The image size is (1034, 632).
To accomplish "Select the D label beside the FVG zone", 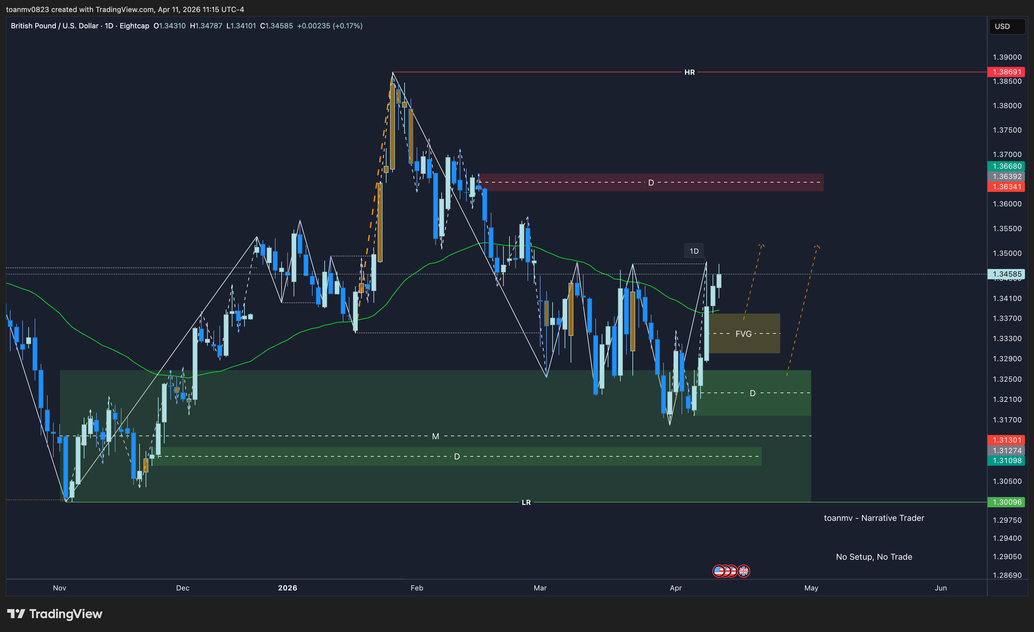I will (752, 393).
